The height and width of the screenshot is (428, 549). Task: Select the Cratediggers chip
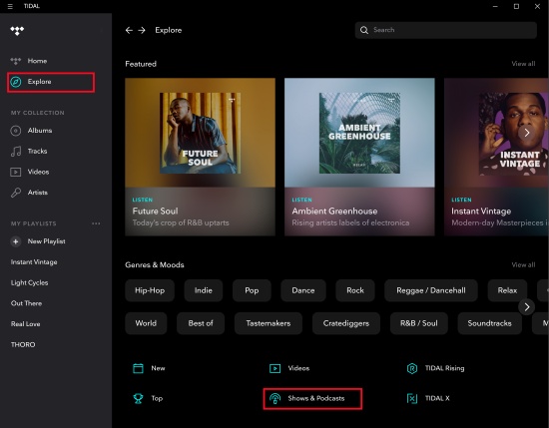[x=346, y=323]
